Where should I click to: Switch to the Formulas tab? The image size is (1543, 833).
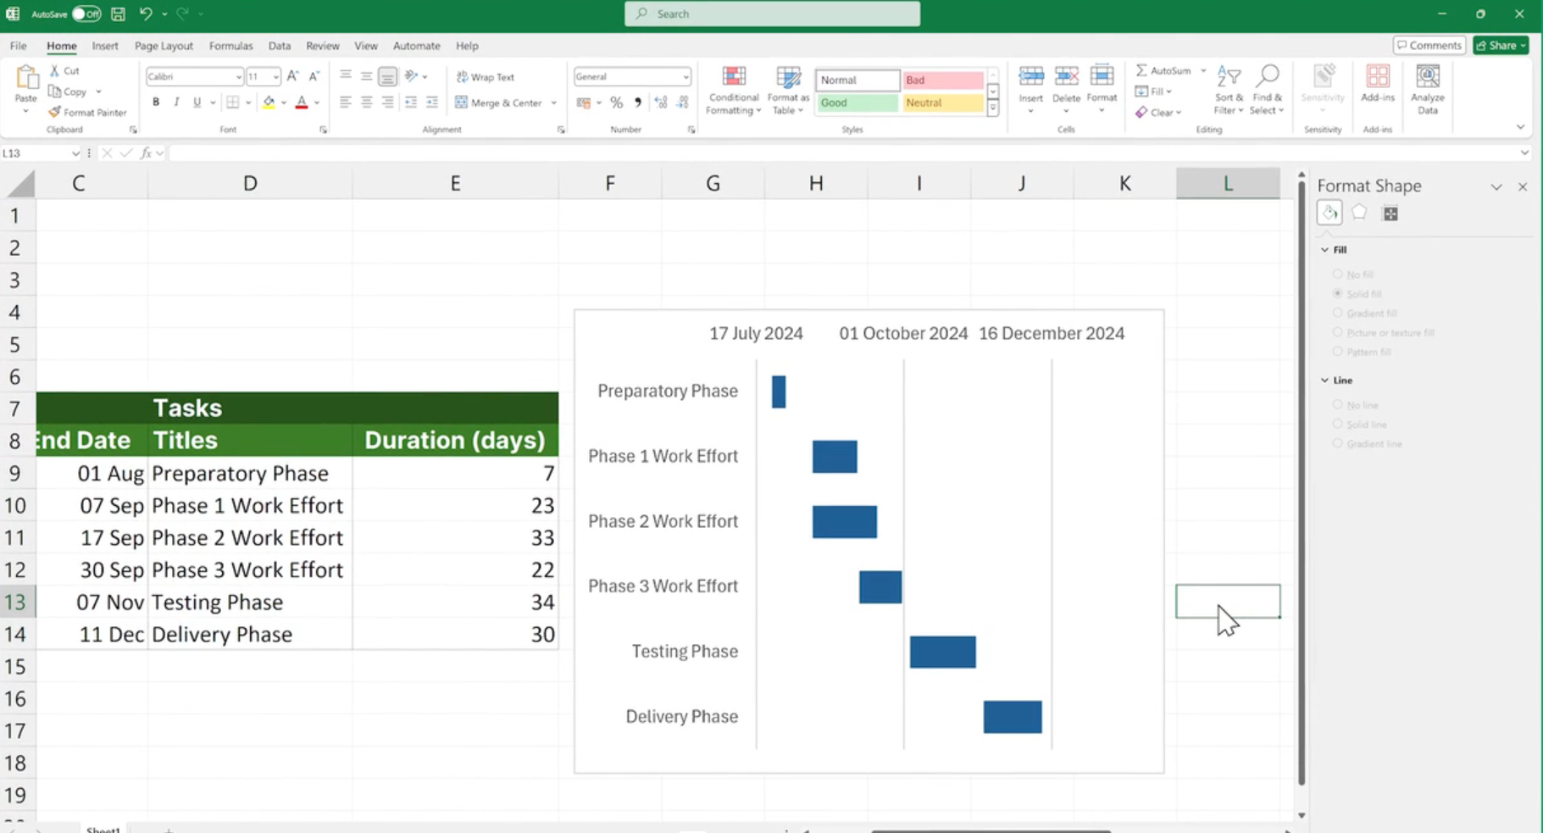tap(230, 46)
